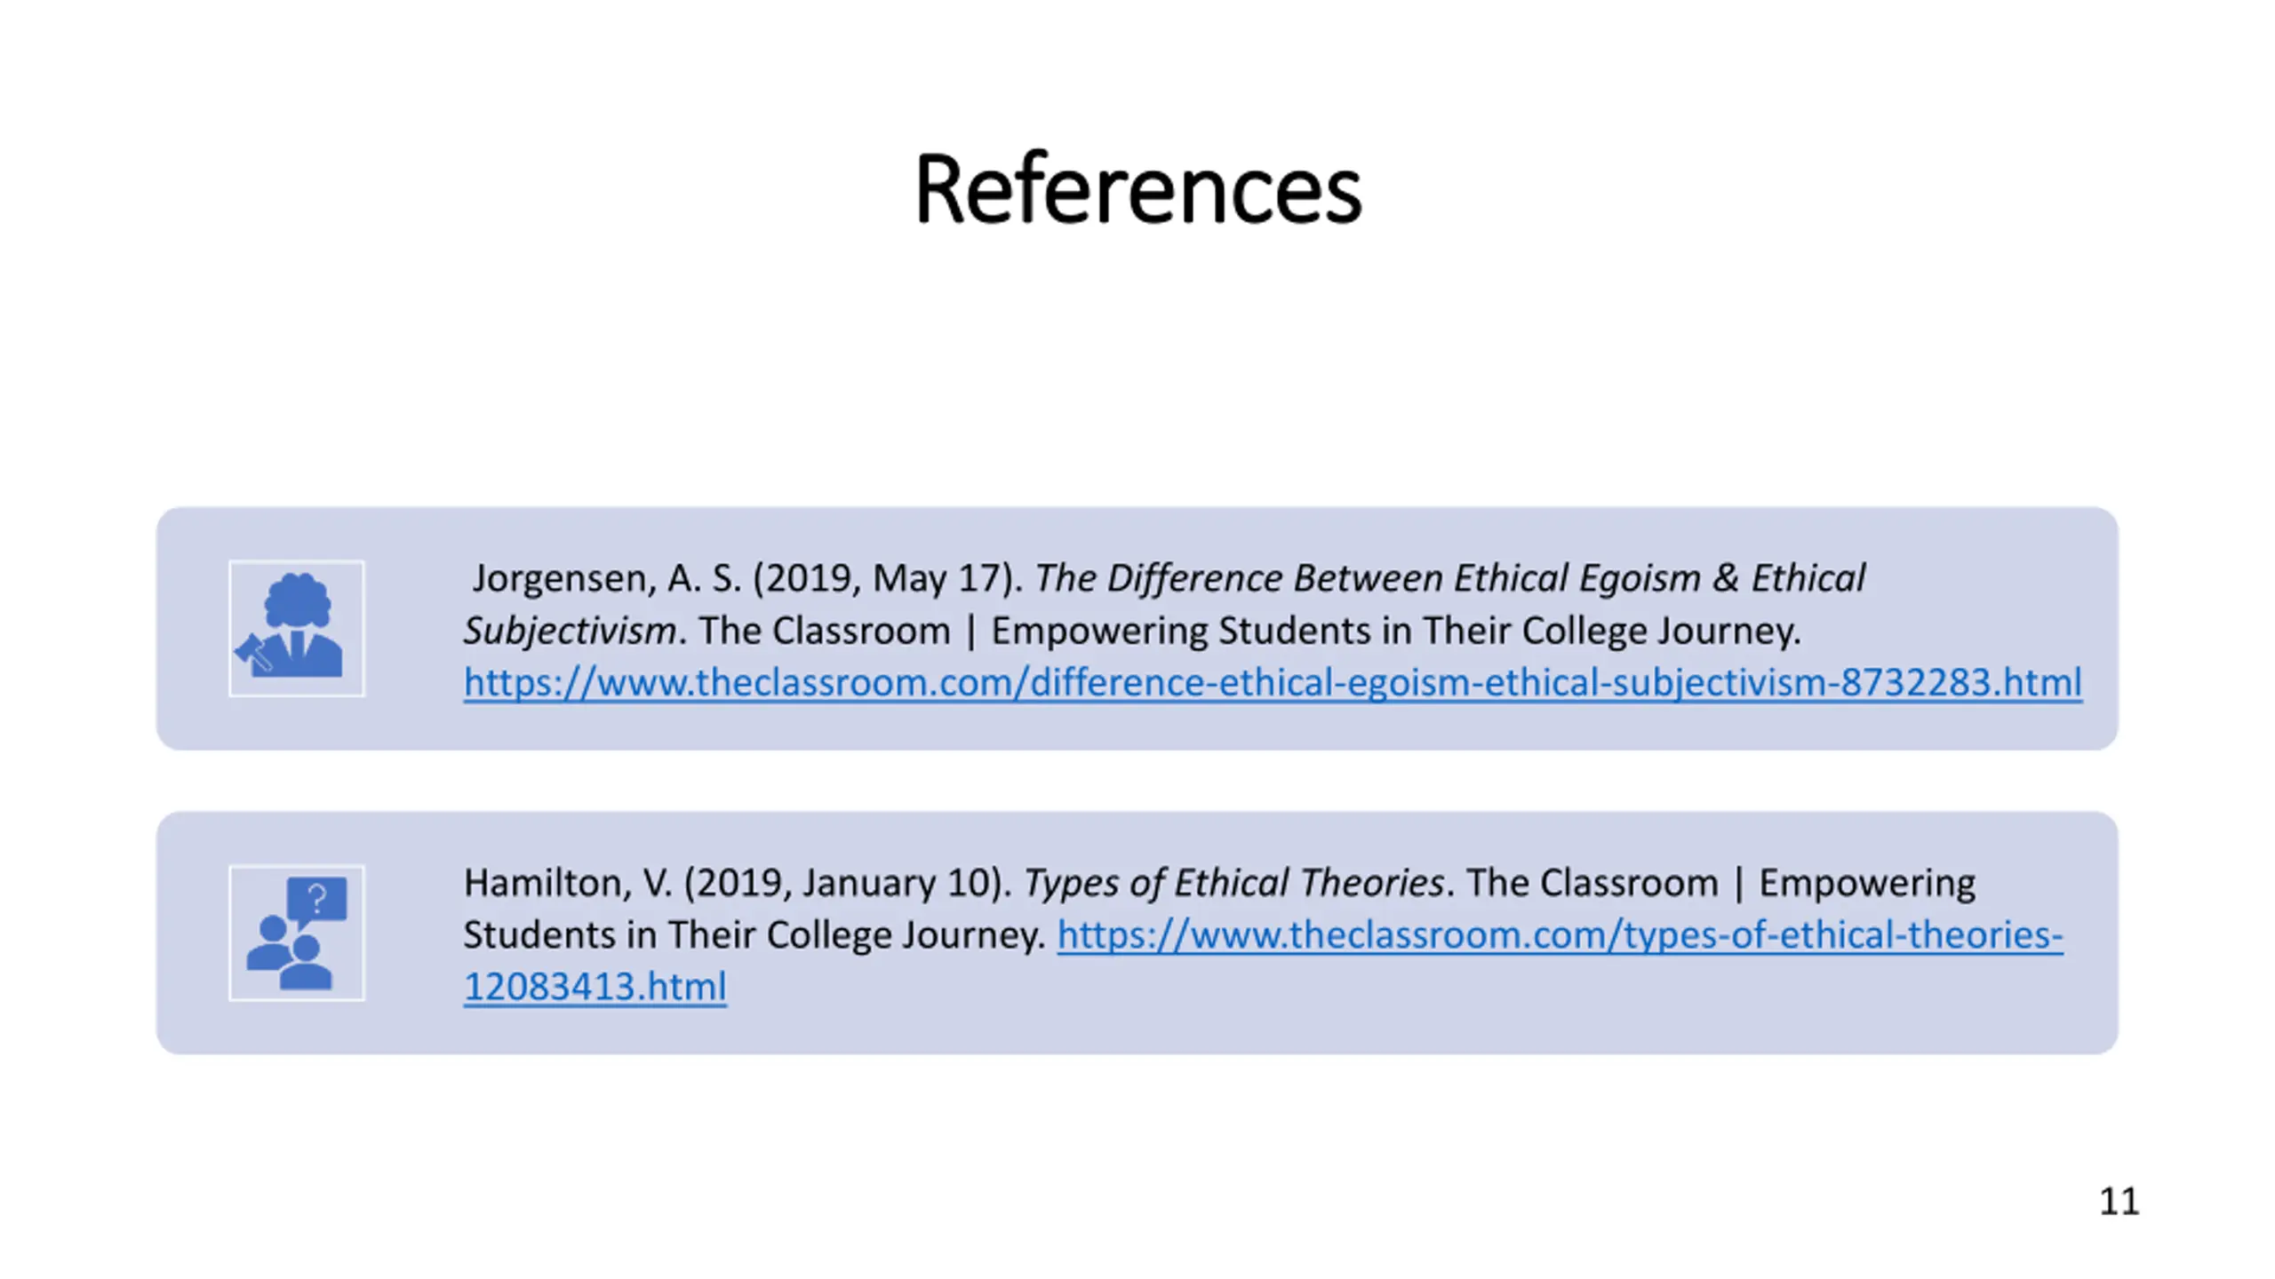This screenshot has width=2275, height=1279.
Task: Click the author name Hamilton, V.
Action: (568, 883)
